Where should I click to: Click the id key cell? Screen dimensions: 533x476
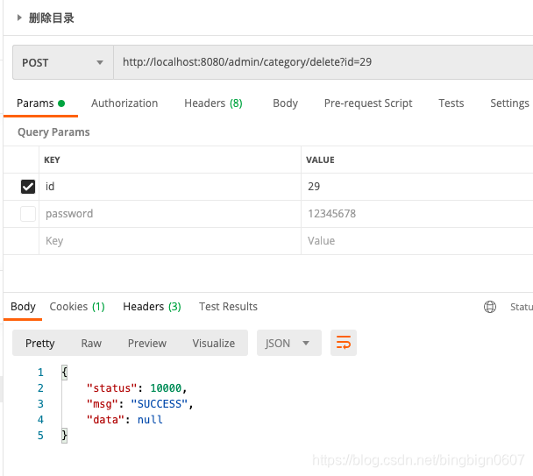pyautogui.click(x=170, y=187)
